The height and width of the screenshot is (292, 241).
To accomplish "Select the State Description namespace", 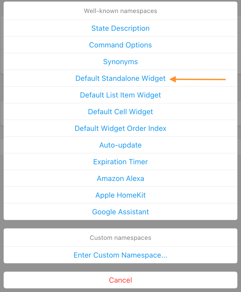I will [121, 28].
